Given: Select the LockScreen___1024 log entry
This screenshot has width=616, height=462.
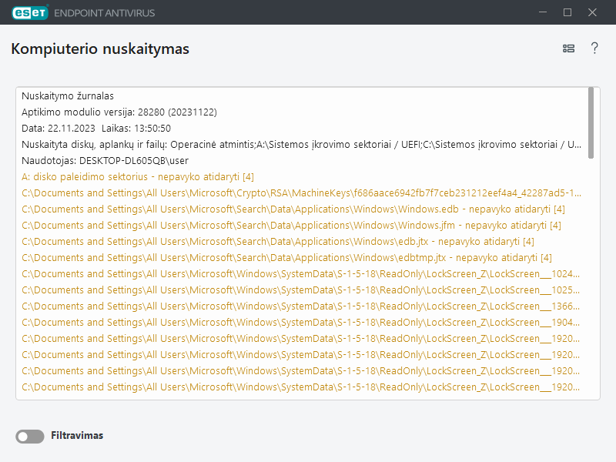Looking at the screenshot, I should pos(300,273).
